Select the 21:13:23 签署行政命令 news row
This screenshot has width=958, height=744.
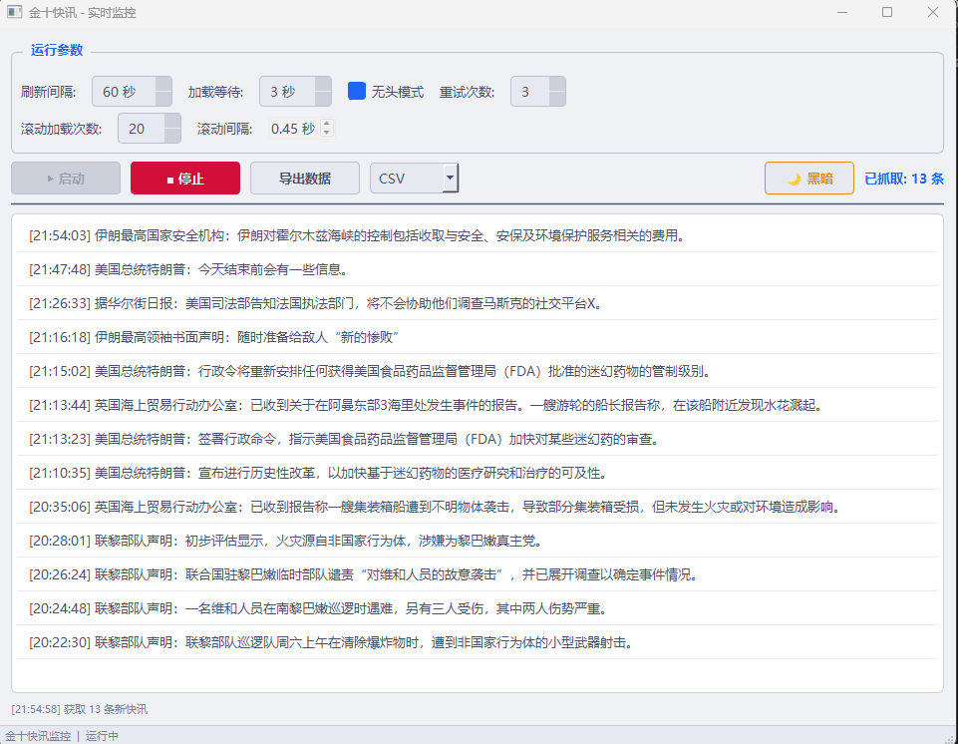tap(478, 439)
